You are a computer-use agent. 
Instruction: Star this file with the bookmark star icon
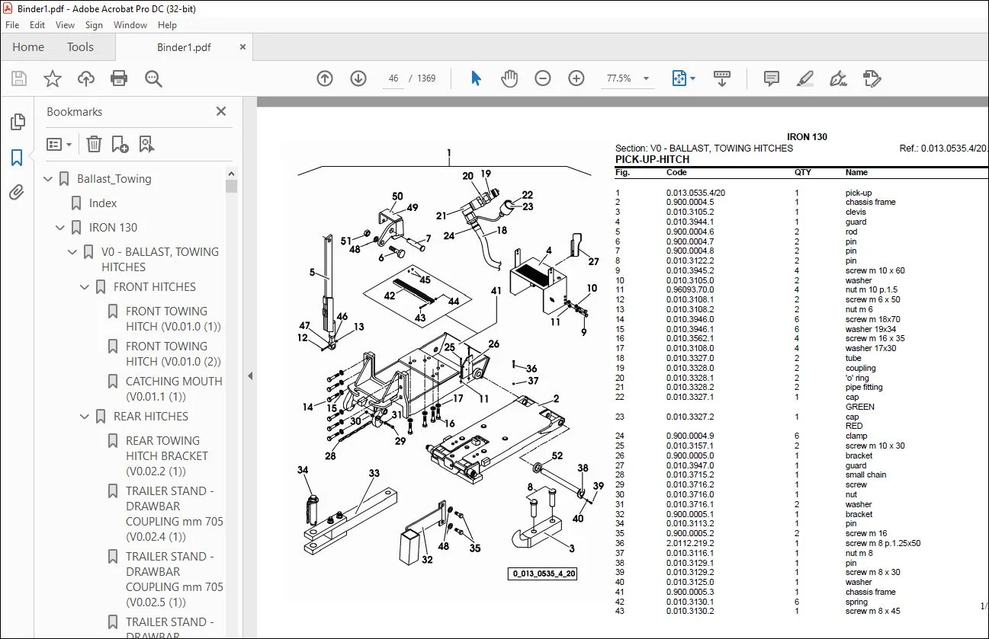(x=53, y=78)
